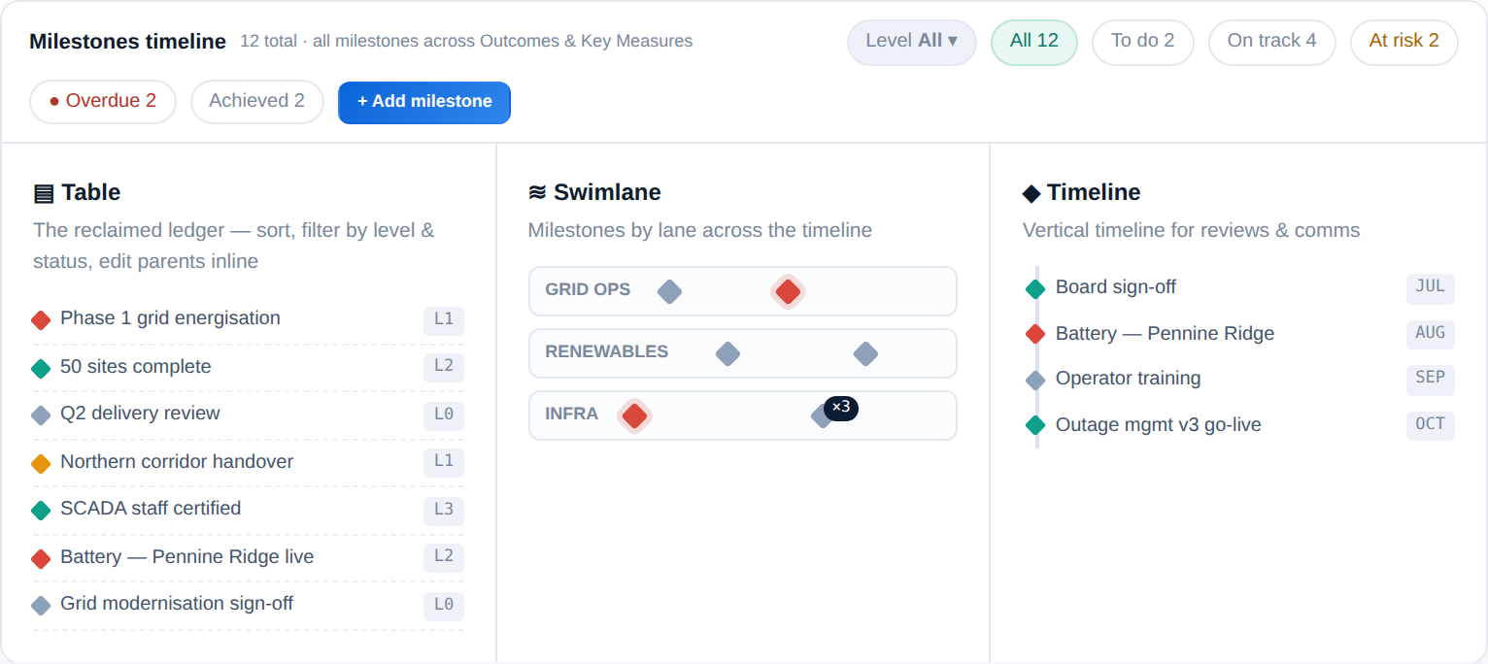Filter by At risk 2
The image size is (1488, 664).
click(x=1403, y=42)
